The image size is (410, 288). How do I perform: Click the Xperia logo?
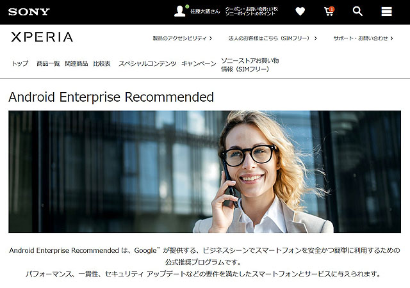[x=42, y=37]
